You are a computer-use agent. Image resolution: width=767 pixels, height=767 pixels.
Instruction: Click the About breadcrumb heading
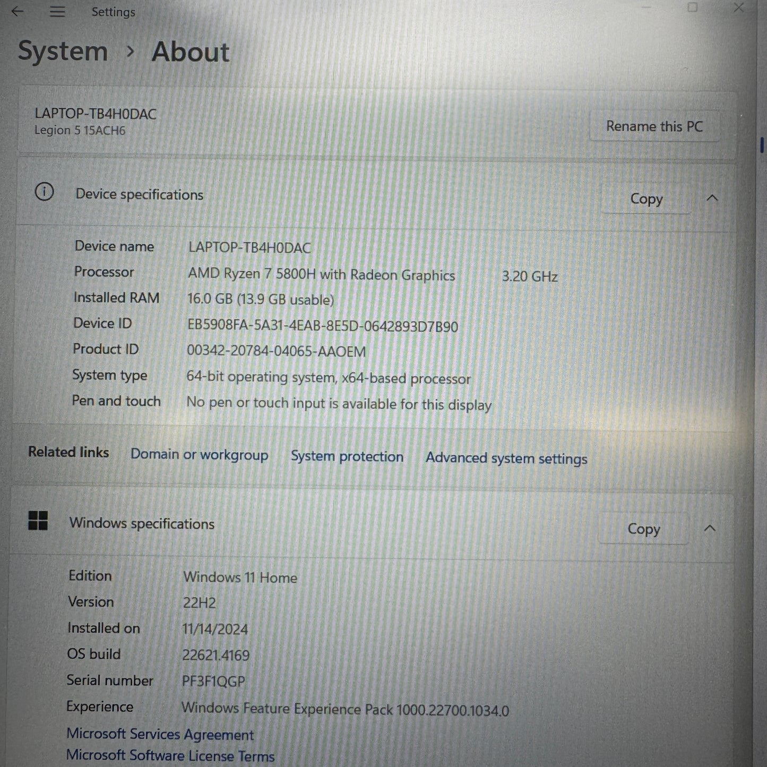pos(191,52)
